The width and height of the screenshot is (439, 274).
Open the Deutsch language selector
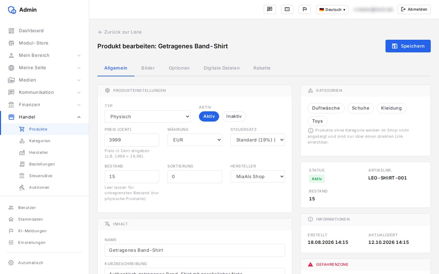click(x=332, y=10)
